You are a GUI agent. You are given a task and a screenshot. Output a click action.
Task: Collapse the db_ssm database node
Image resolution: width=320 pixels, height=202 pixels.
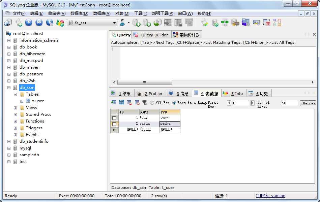coord(9,88)
